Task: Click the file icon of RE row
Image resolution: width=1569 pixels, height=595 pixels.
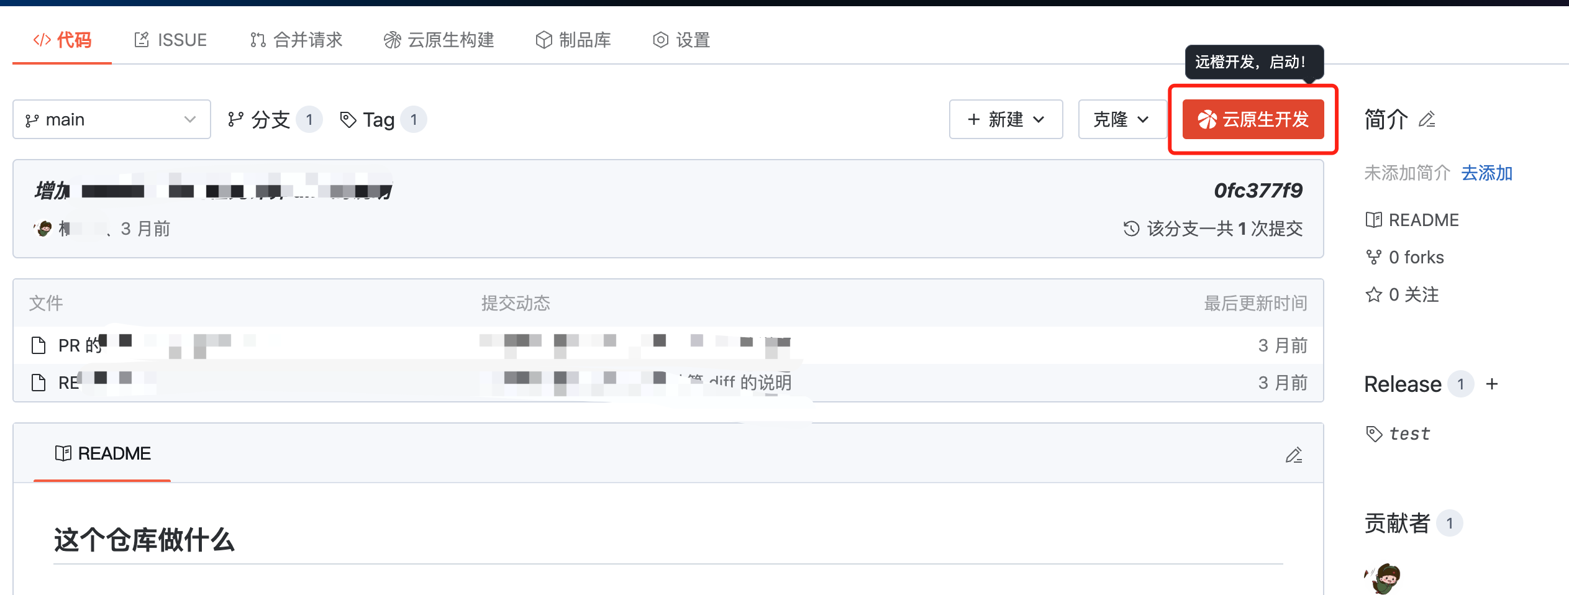Action: point(39,383)
